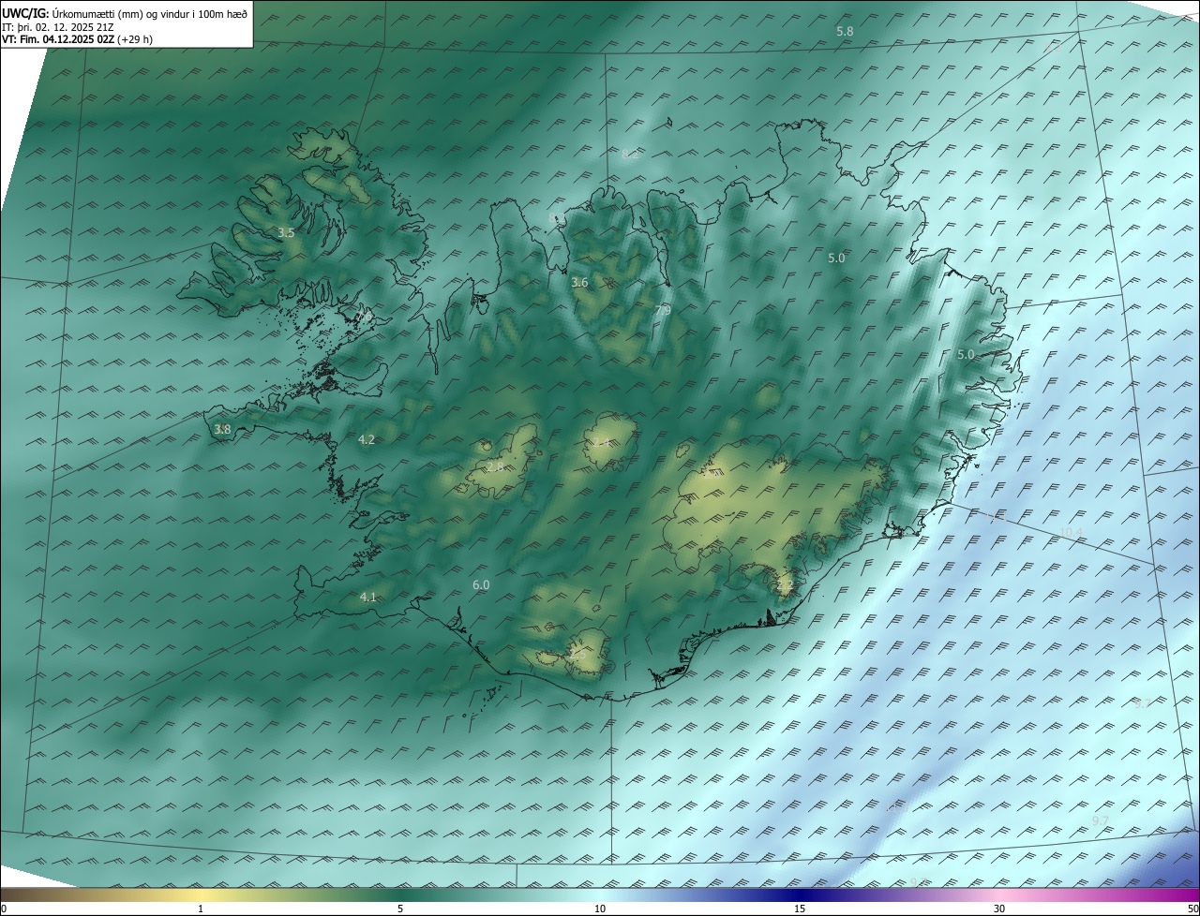Click the 4.2 value label

tap(367, 439)
